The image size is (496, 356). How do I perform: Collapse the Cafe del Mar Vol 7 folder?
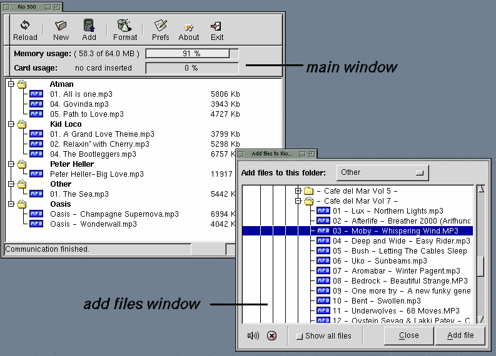(298, 201)
